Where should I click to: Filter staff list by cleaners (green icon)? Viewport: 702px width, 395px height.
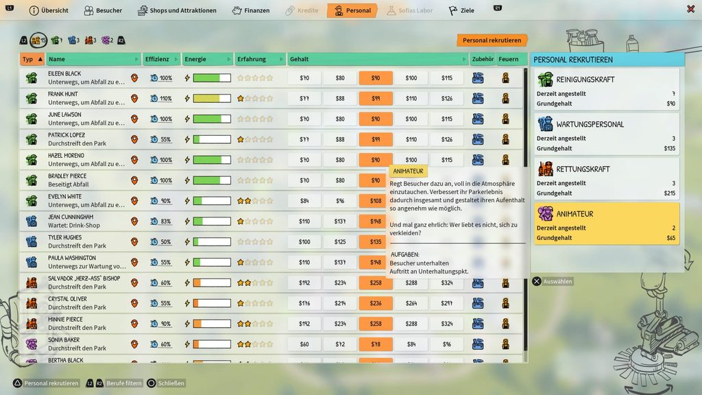tap(56, 40)
